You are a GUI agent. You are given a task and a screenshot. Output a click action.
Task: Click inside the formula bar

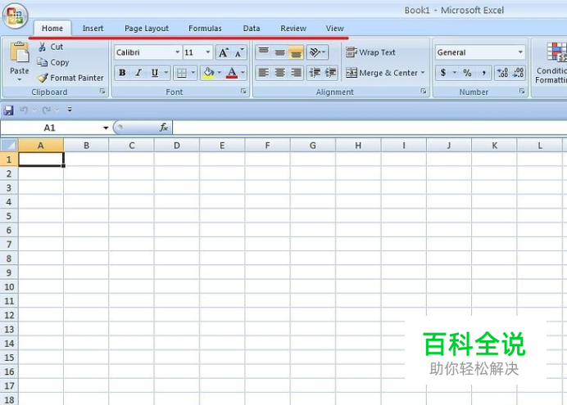tap(369, 128)
